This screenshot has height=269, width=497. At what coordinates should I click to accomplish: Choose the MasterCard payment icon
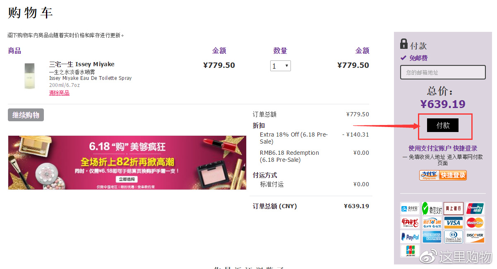pos(475,223)
